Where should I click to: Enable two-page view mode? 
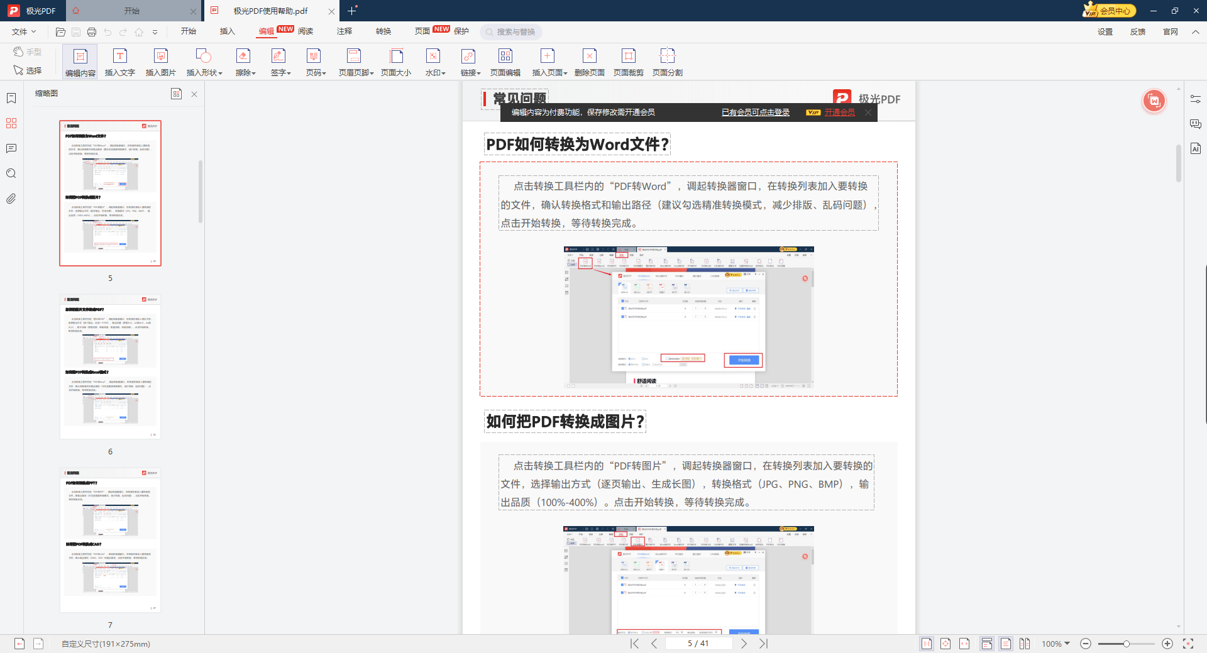(x=1025, y=644)
